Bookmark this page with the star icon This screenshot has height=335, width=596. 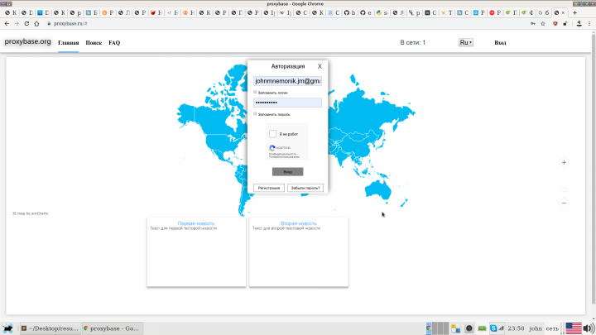543,23
